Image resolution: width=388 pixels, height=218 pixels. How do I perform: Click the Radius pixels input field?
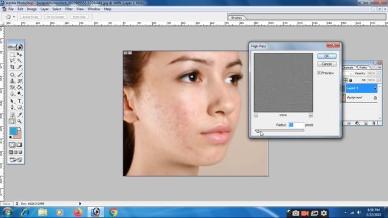point(296,125)
